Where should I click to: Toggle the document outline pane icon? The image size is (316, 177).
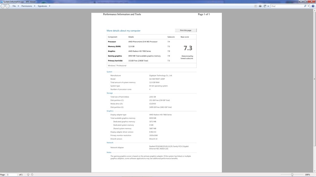[x=256, y=6]
